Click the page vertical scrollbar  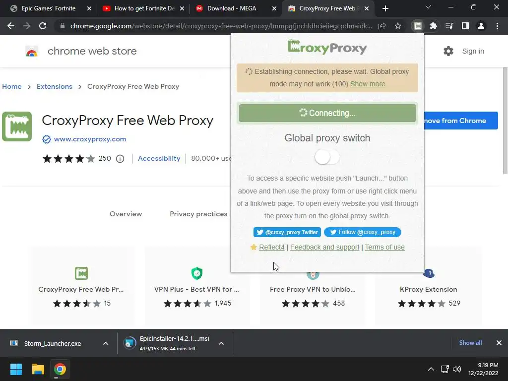point(505,121)
